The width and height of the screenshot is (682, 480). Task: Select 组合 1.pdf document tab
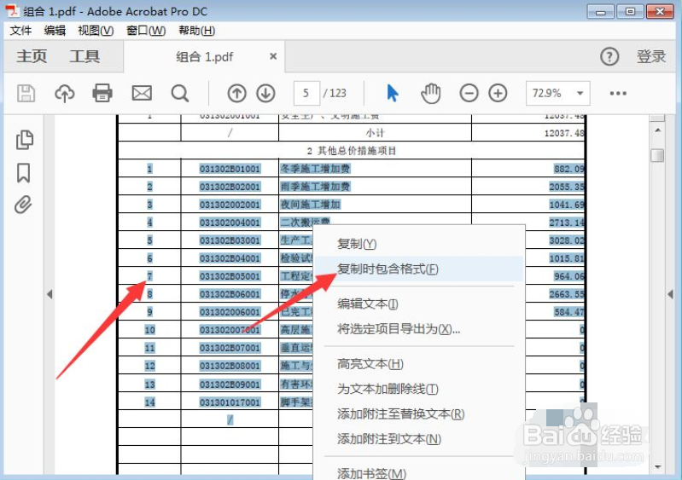click(x=204, y=56)
